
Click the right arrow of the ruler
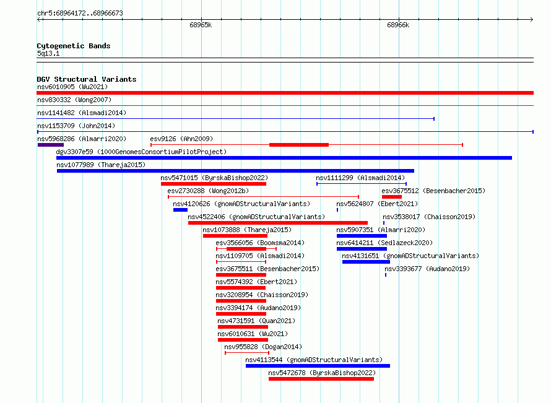(531, 20)
